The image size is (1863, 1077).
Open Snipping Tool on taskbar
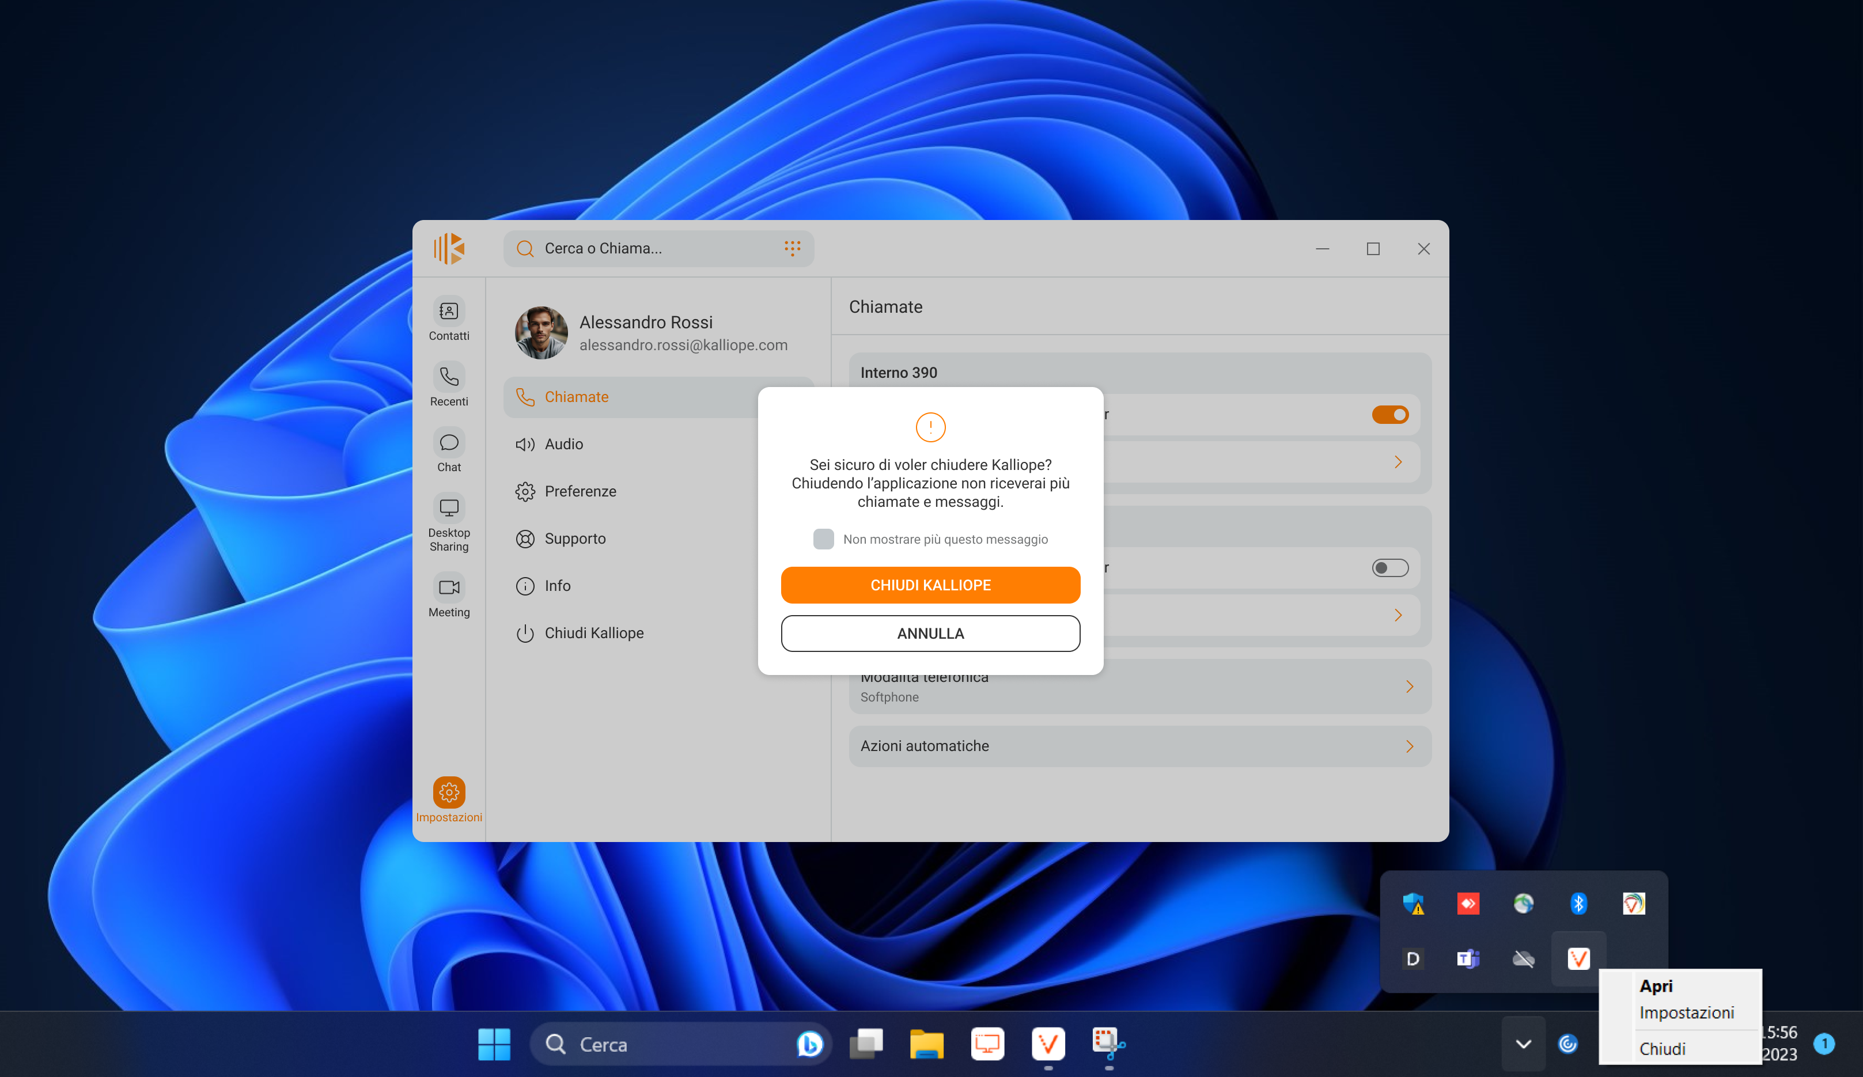pos(1108,1045)
